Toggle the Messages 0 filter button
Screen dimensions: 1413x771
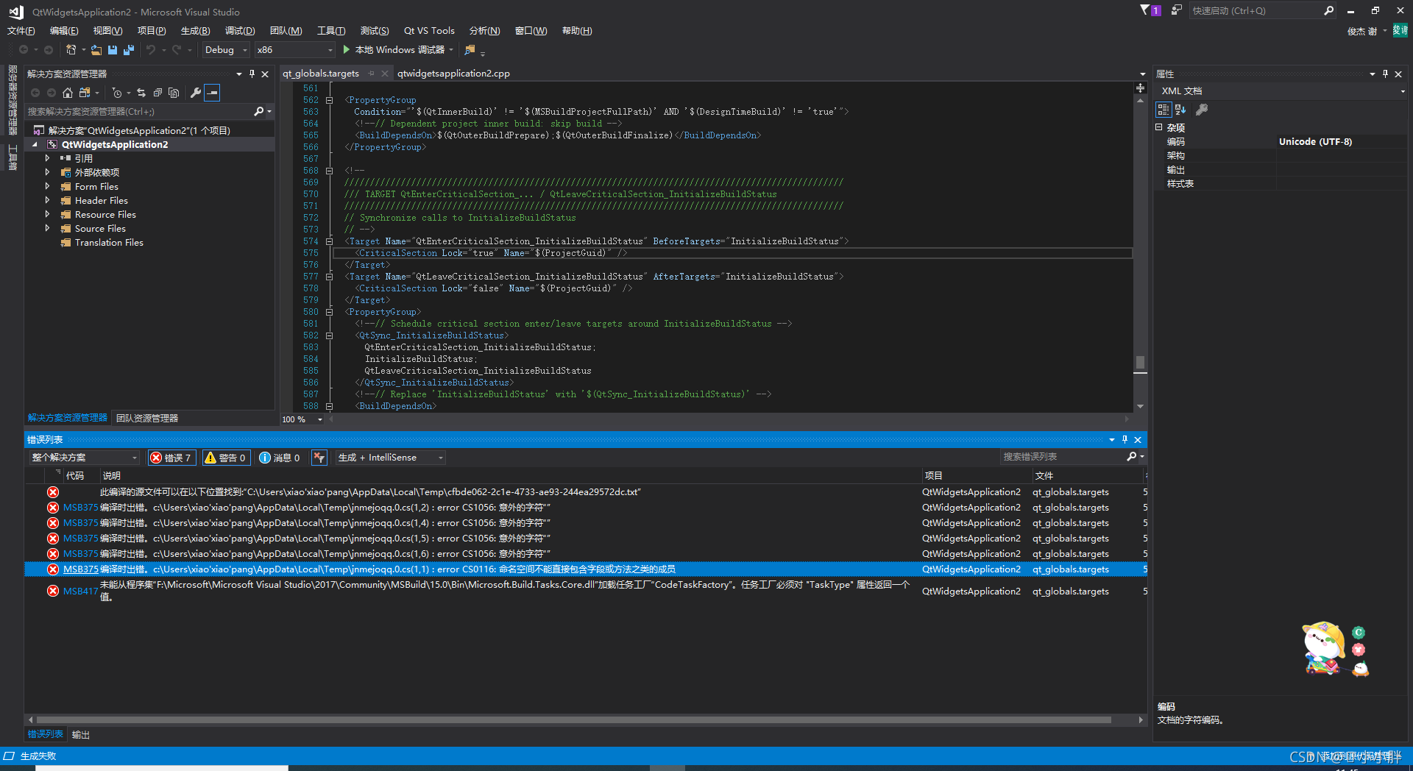pos(280,458)
